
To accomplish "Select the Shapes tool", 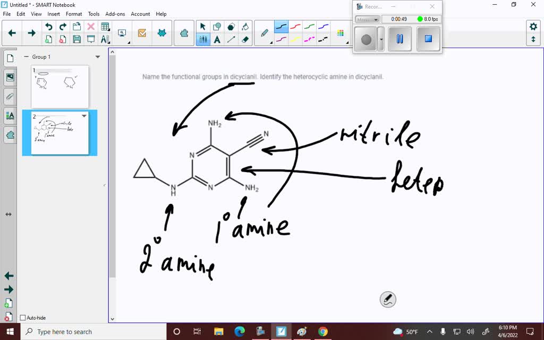I will click(x=218, y=25).
